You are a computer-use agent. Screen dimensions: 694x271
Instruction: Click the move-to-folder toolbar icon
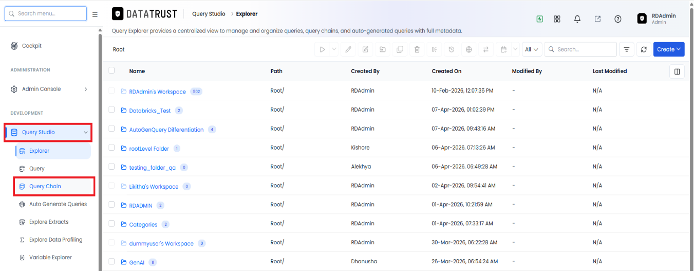383,49
